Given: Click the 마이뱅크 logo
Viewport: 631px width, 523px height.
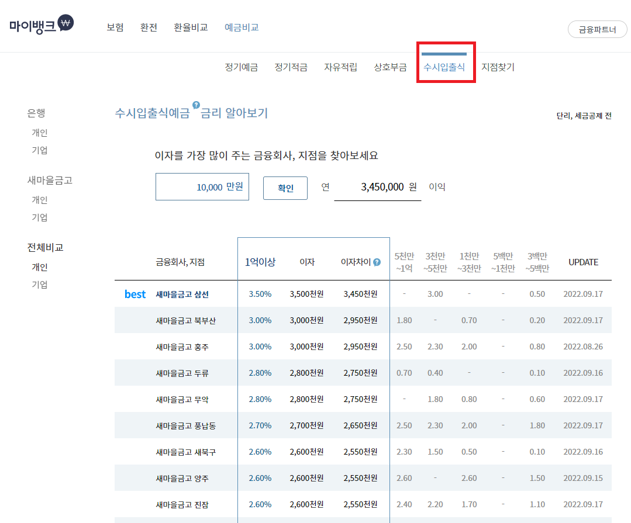Looking at the screenshot, I should (x=42, y=25).
